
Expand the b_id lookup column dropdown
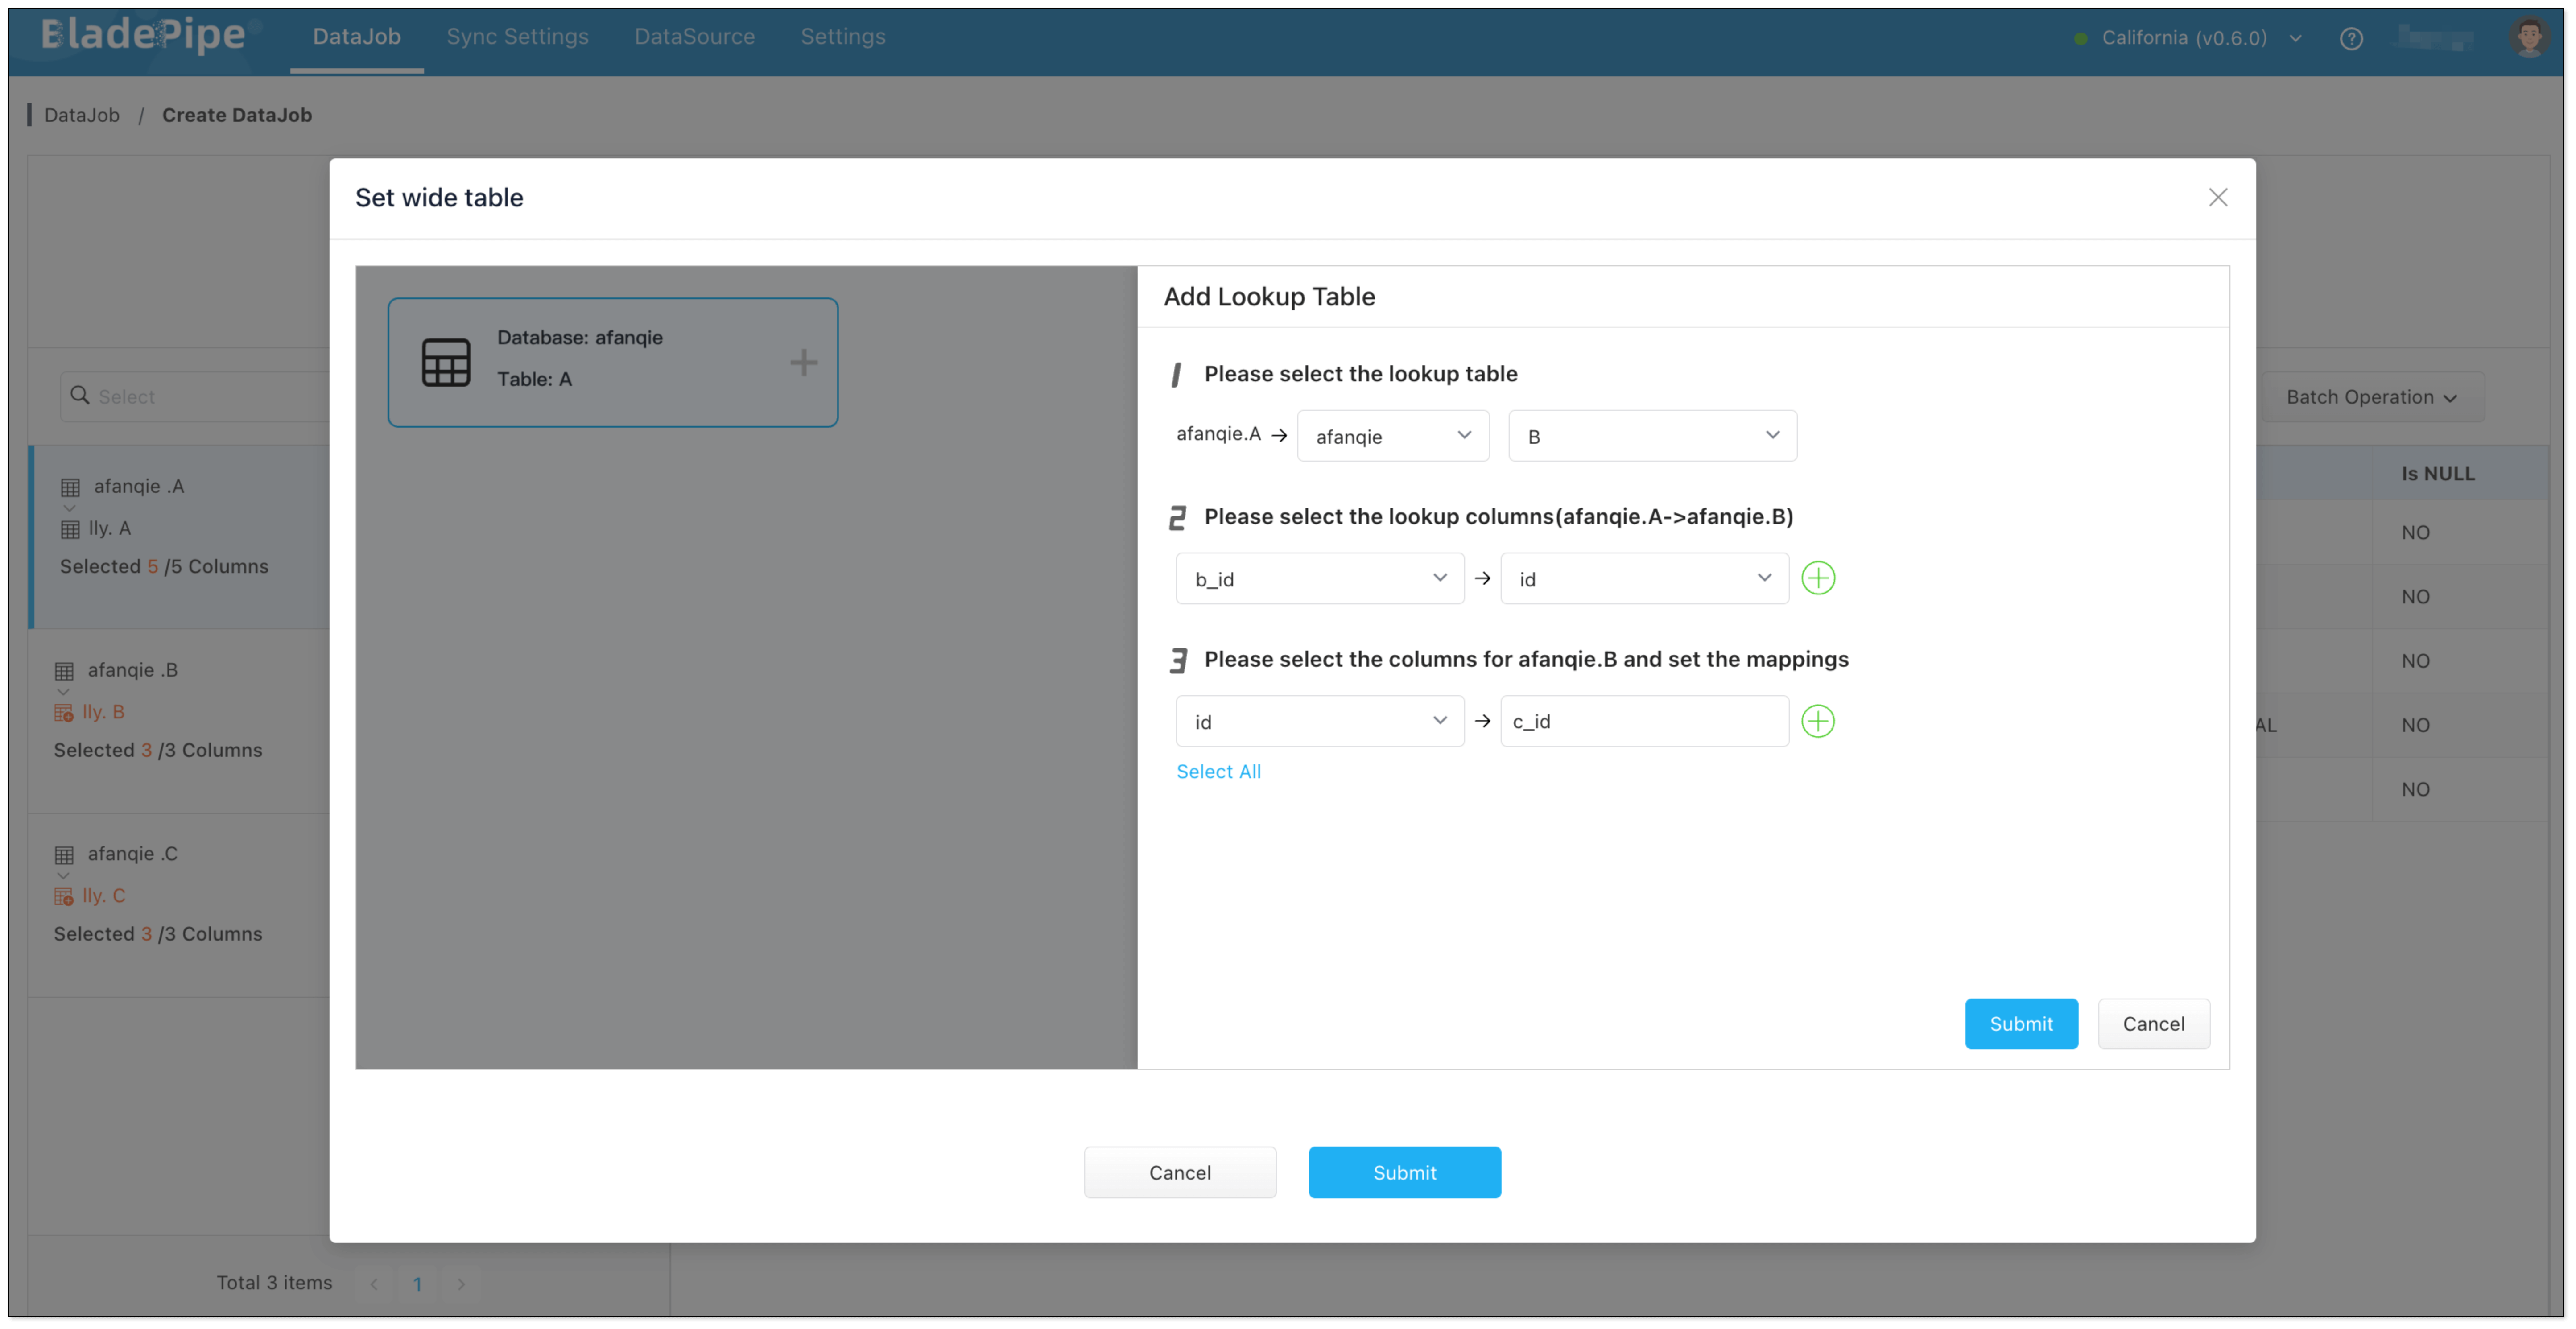point(1319,579)
